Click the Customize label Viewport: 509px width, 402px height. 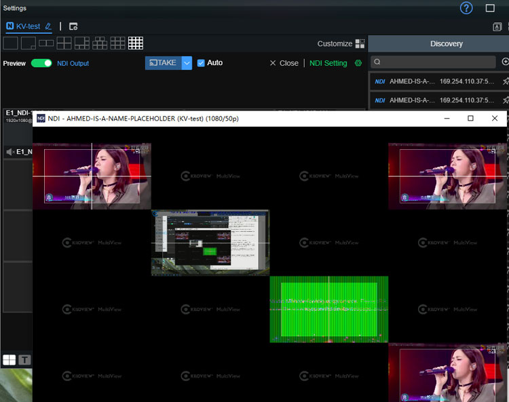[x=335, y=44]
